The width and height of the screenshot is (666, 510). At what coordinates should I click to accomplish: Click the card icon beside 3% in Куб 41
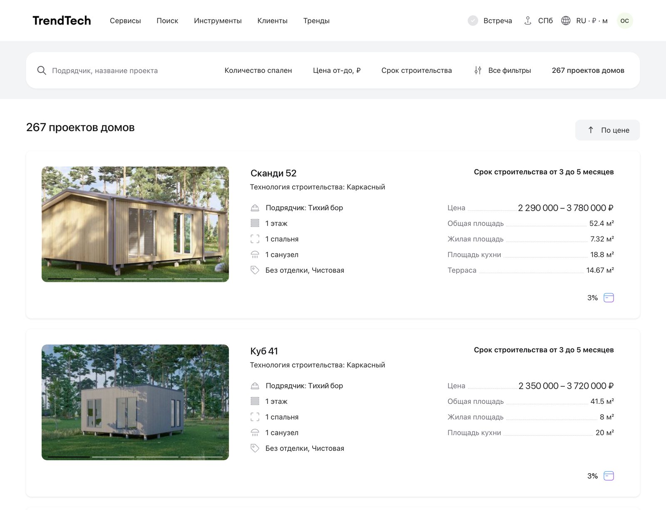coord(609,476)
